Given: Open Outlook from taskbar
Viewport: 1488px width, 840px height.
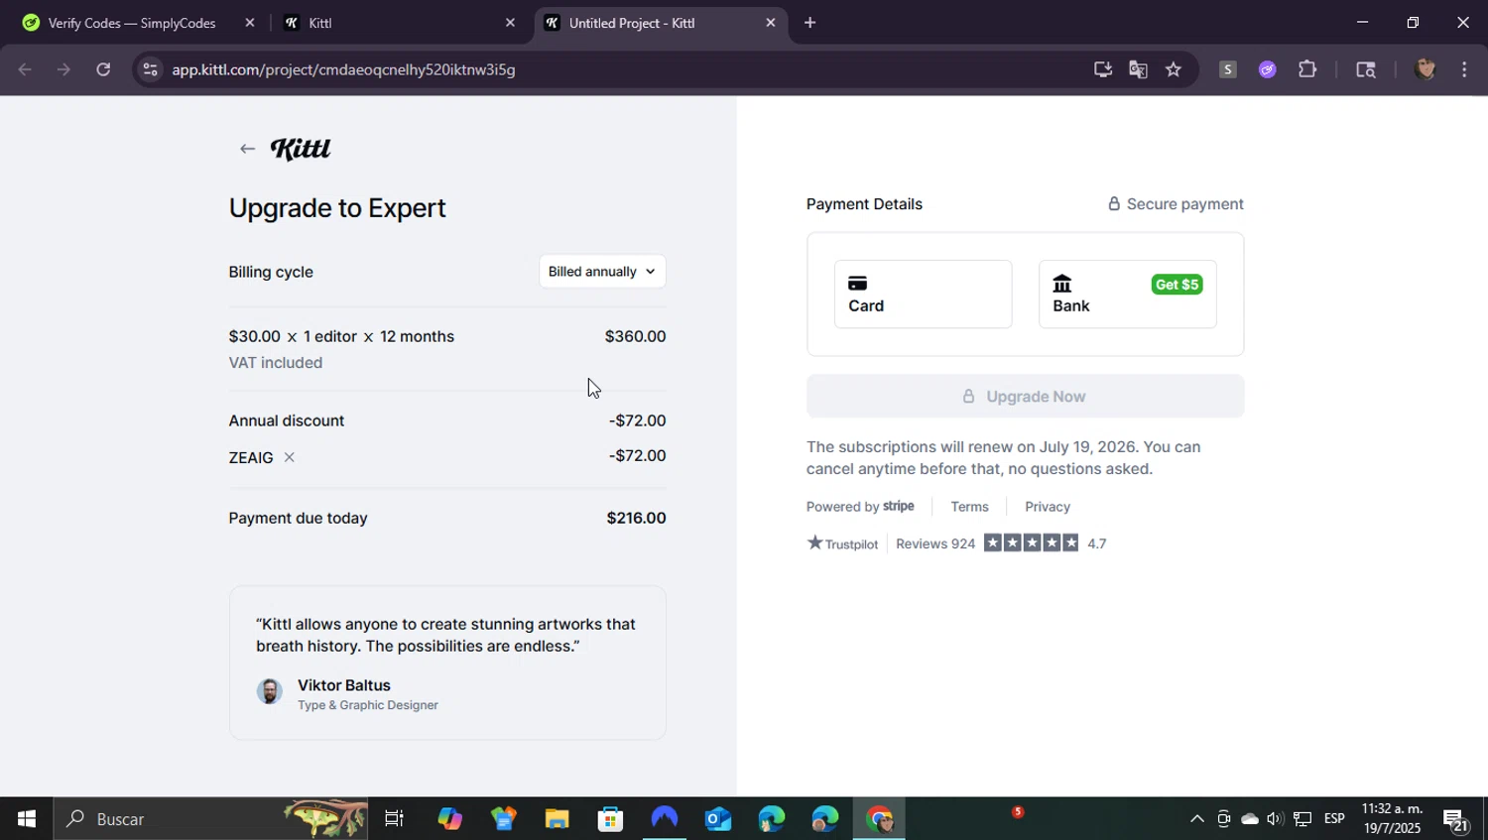Looking at the screenshot, I should point(717,819).
